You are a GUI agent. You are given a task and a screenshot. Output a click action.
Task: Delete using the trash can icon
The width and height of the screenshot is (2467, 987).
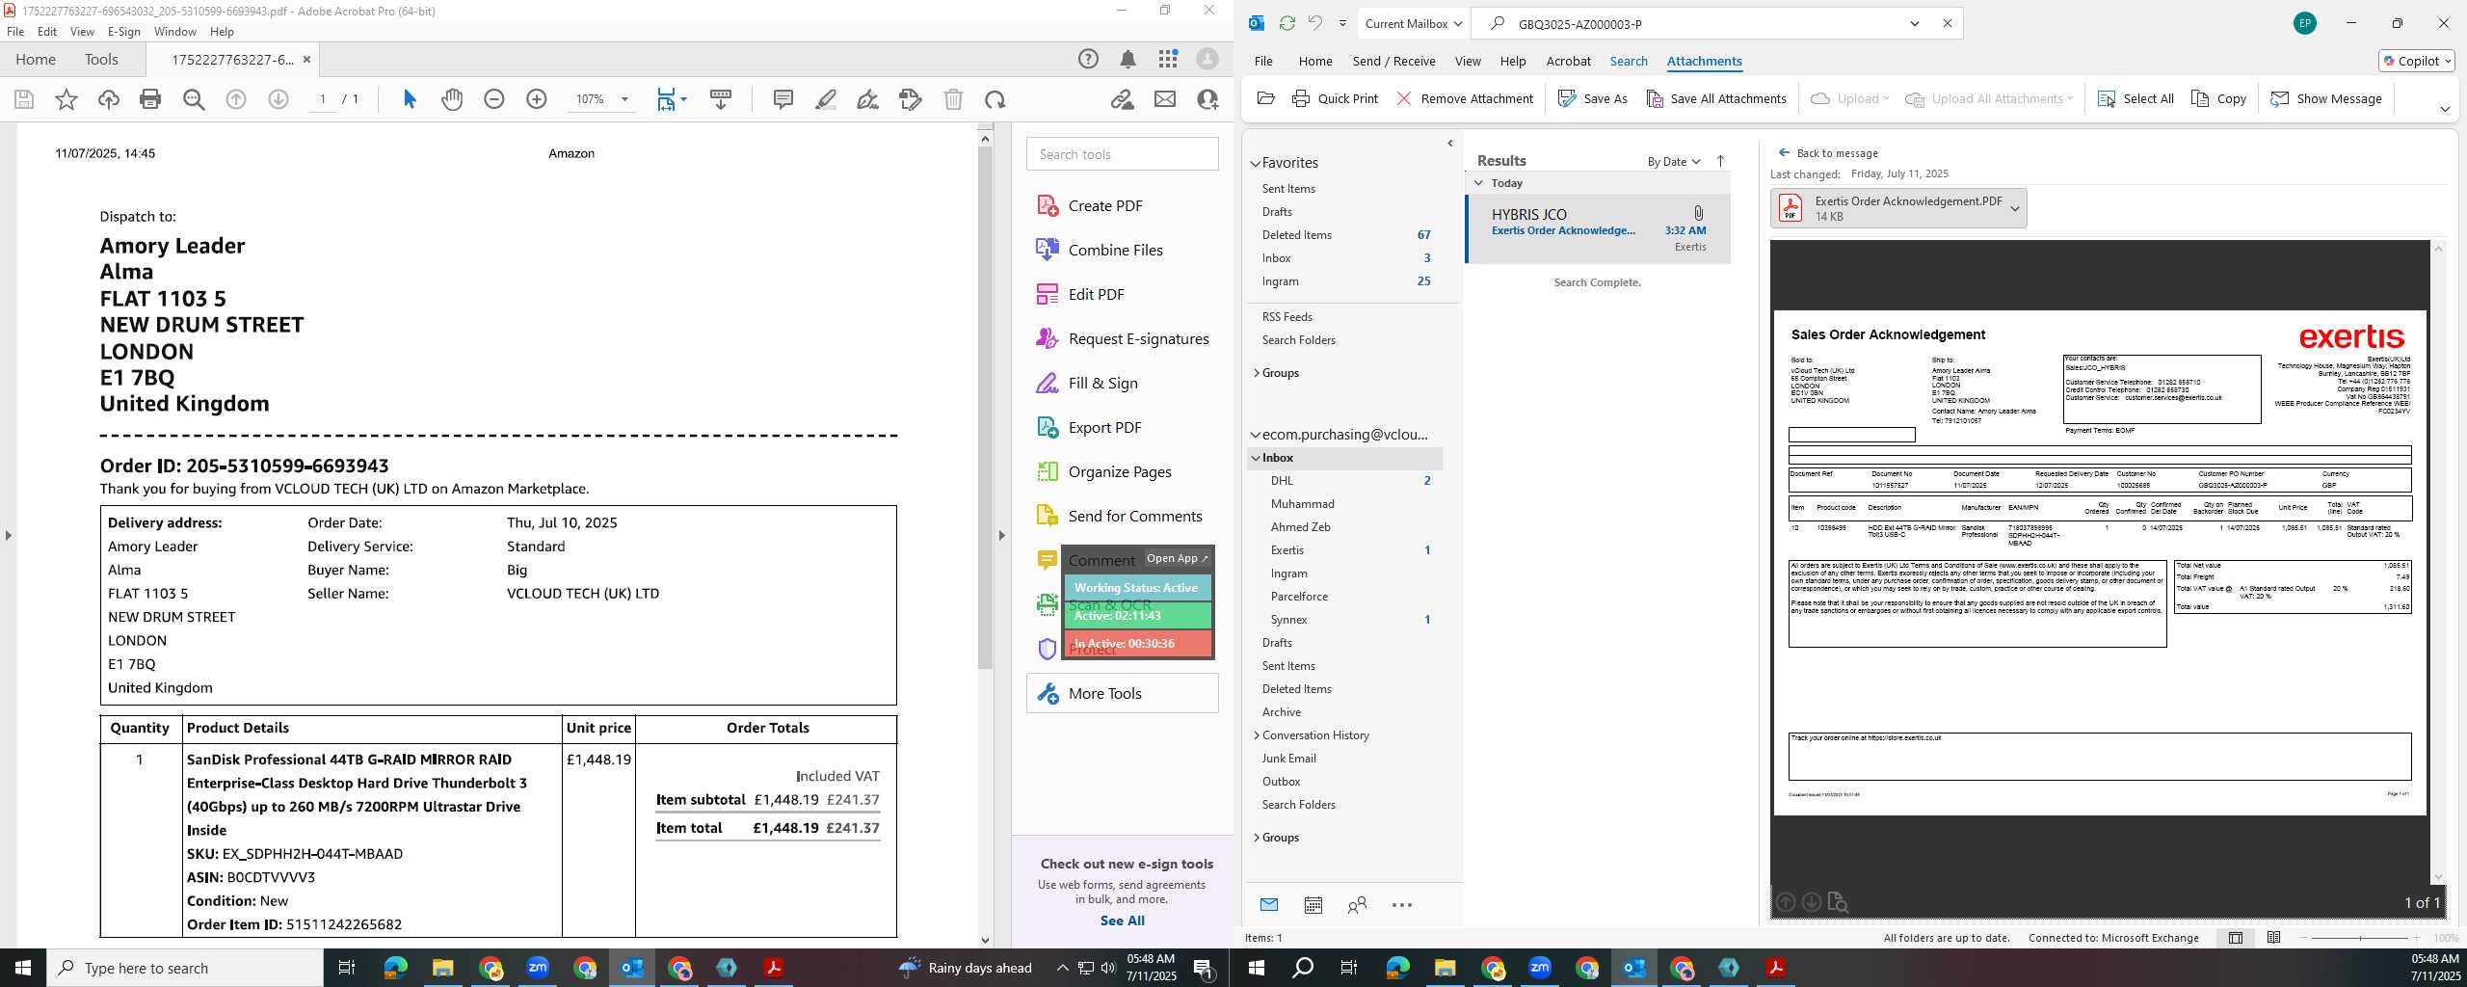coord(953,99)
